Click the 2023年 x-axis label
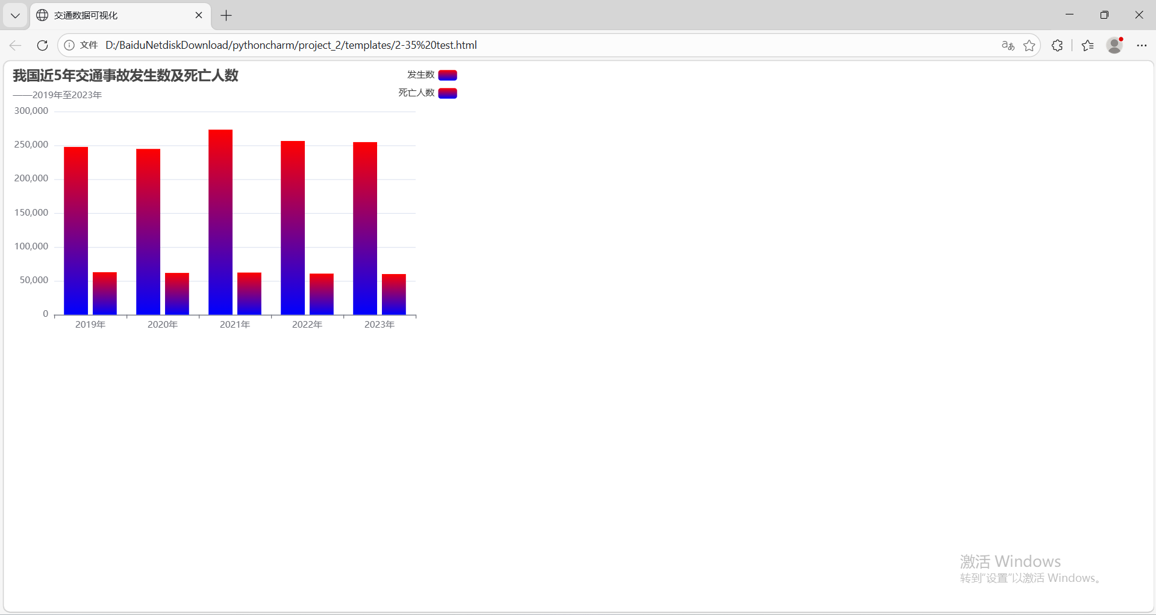 380,325
